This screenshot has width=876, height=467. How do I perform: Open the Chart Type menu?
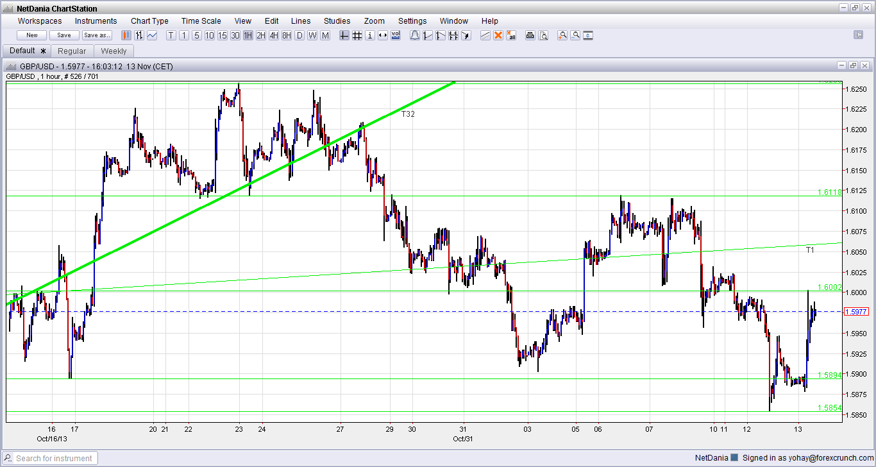[x=149, y=21]
